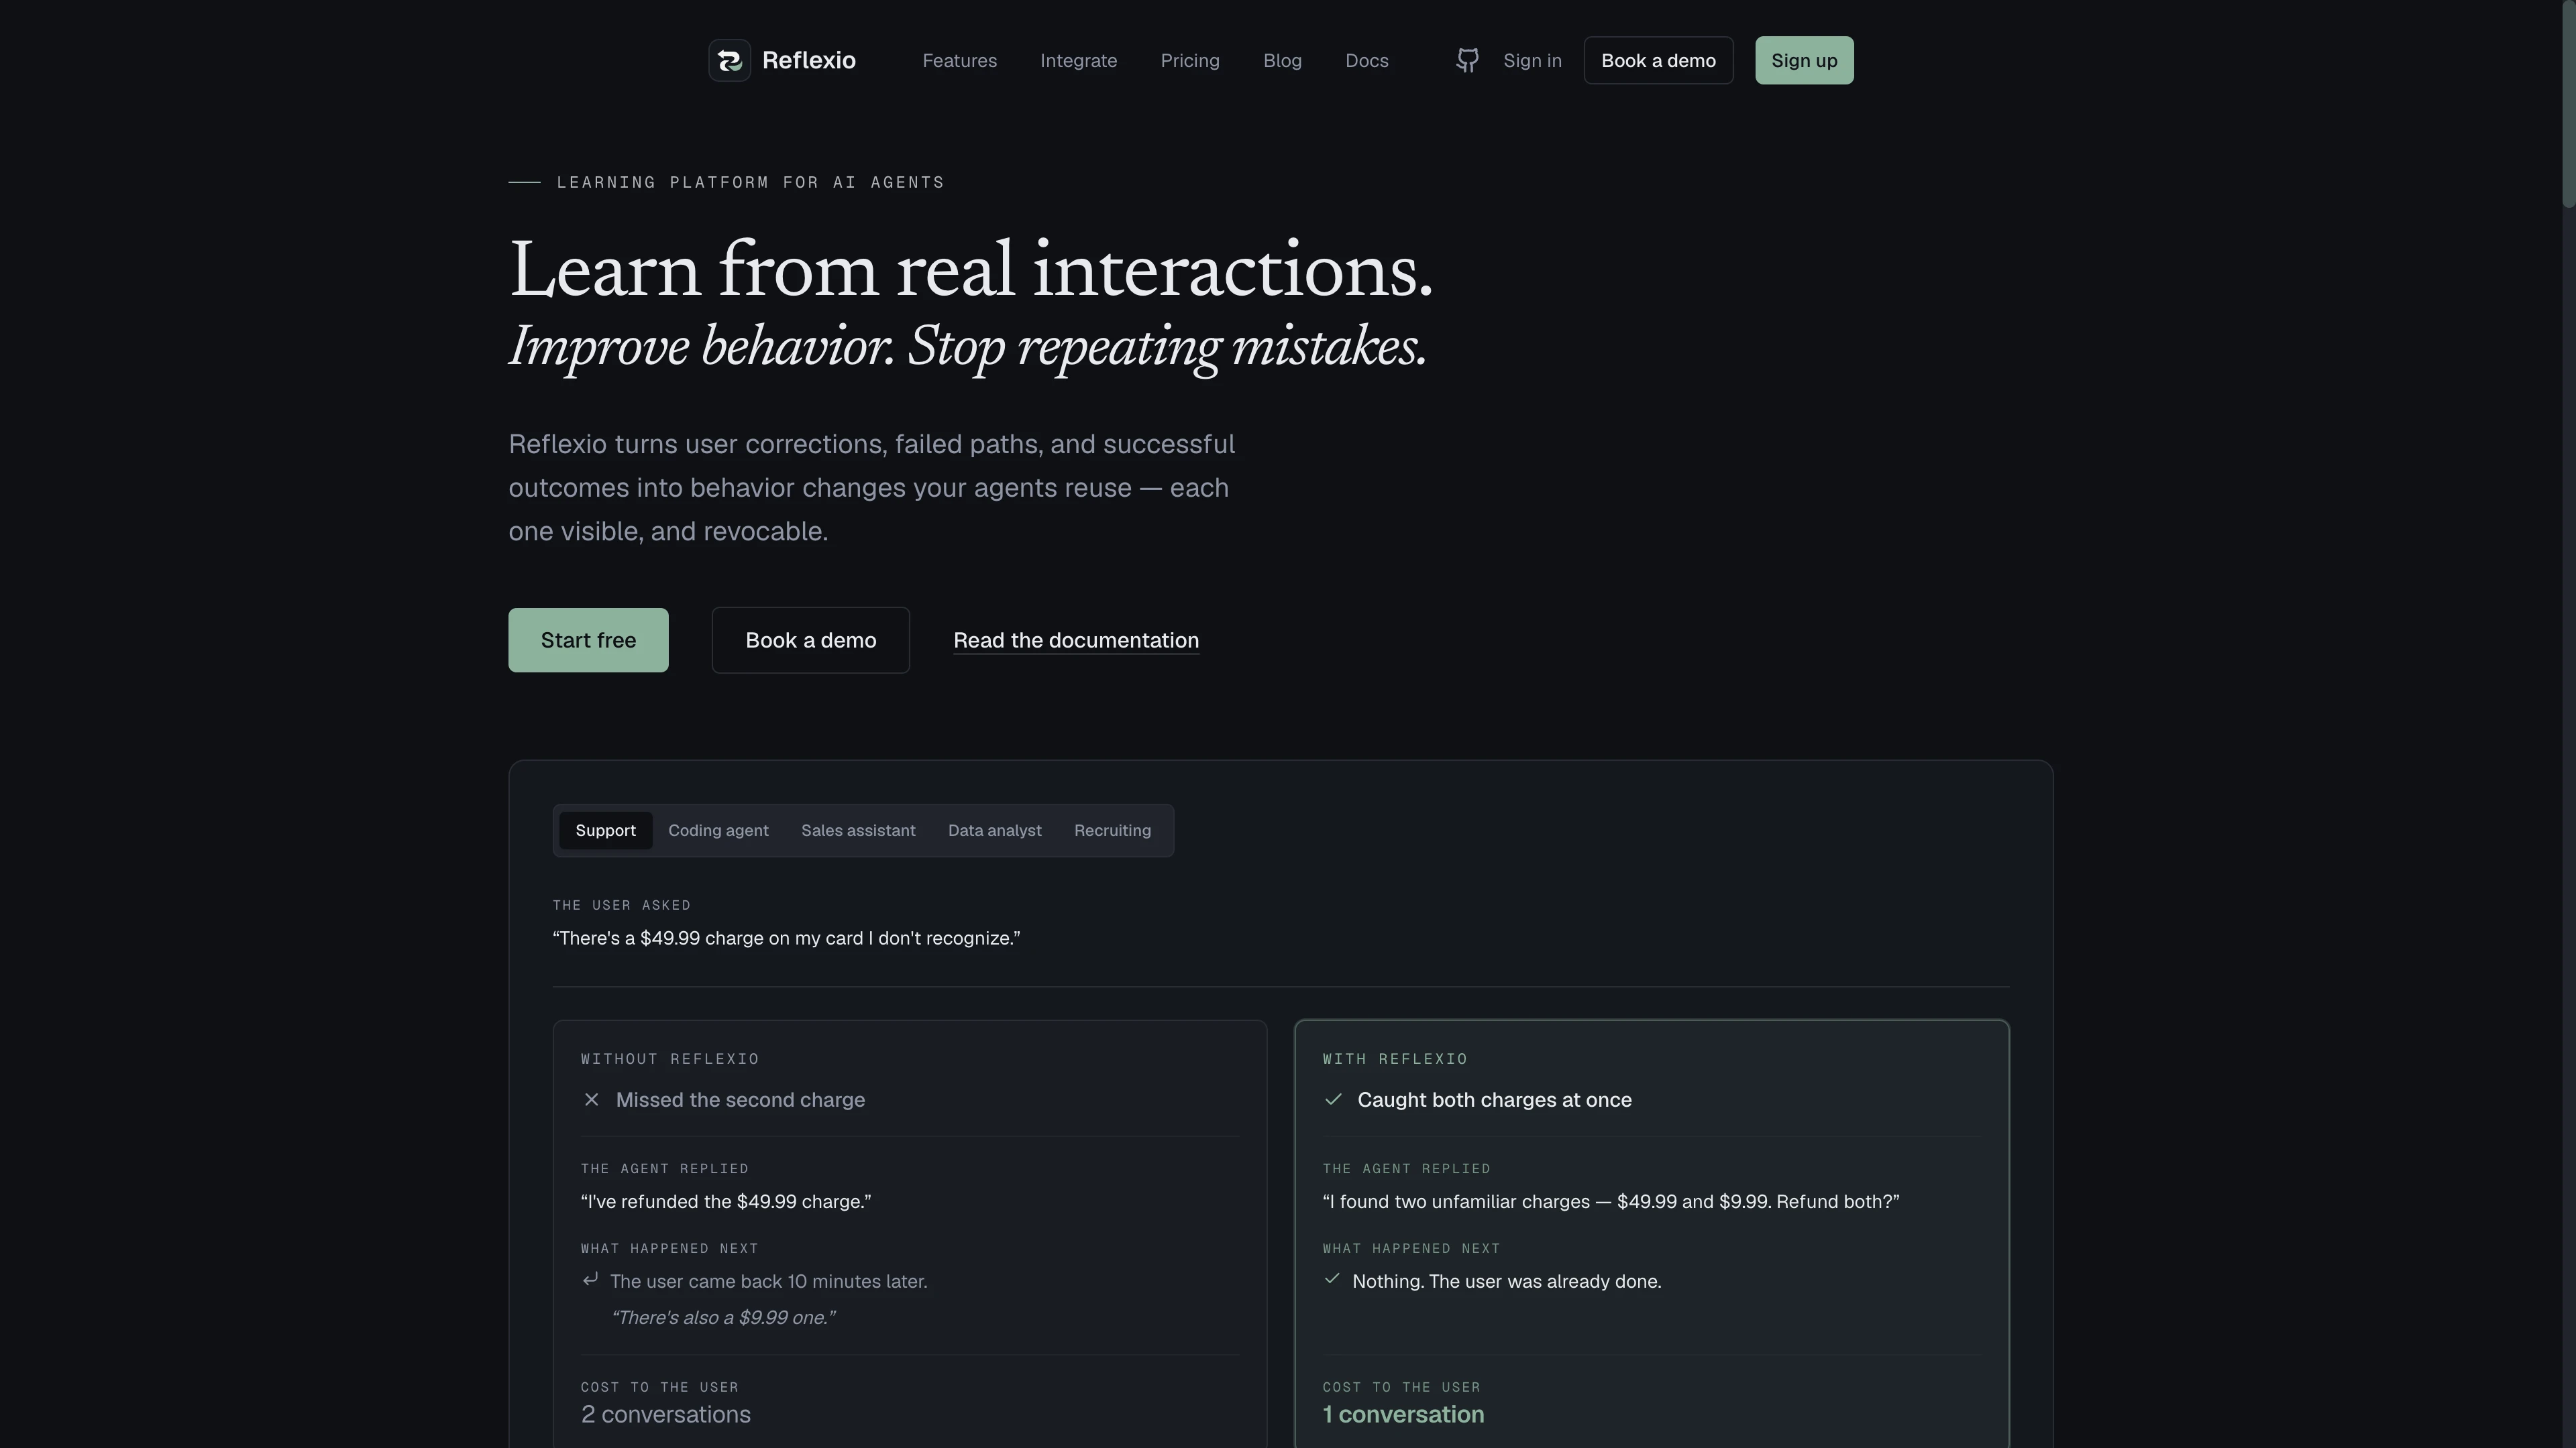The width and height of the screenshot is (2576, 1448).
Task: Click the "There's also a $9.99 one" quote
Action: pos(723,1318)
